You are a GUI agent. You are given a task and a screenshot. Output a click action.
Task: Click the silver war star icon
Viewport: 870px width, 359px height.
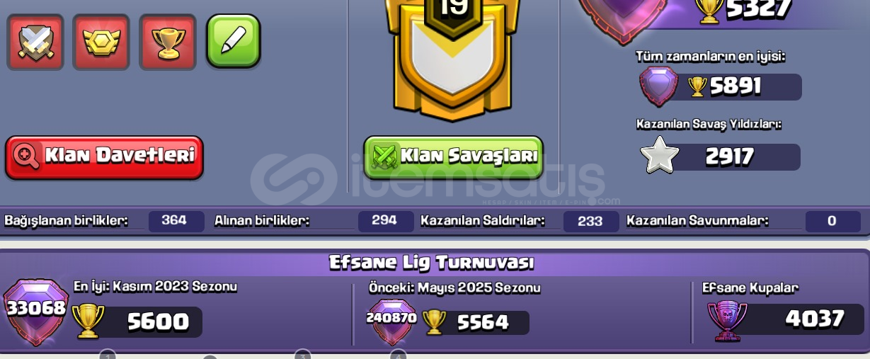click(659, 155)
